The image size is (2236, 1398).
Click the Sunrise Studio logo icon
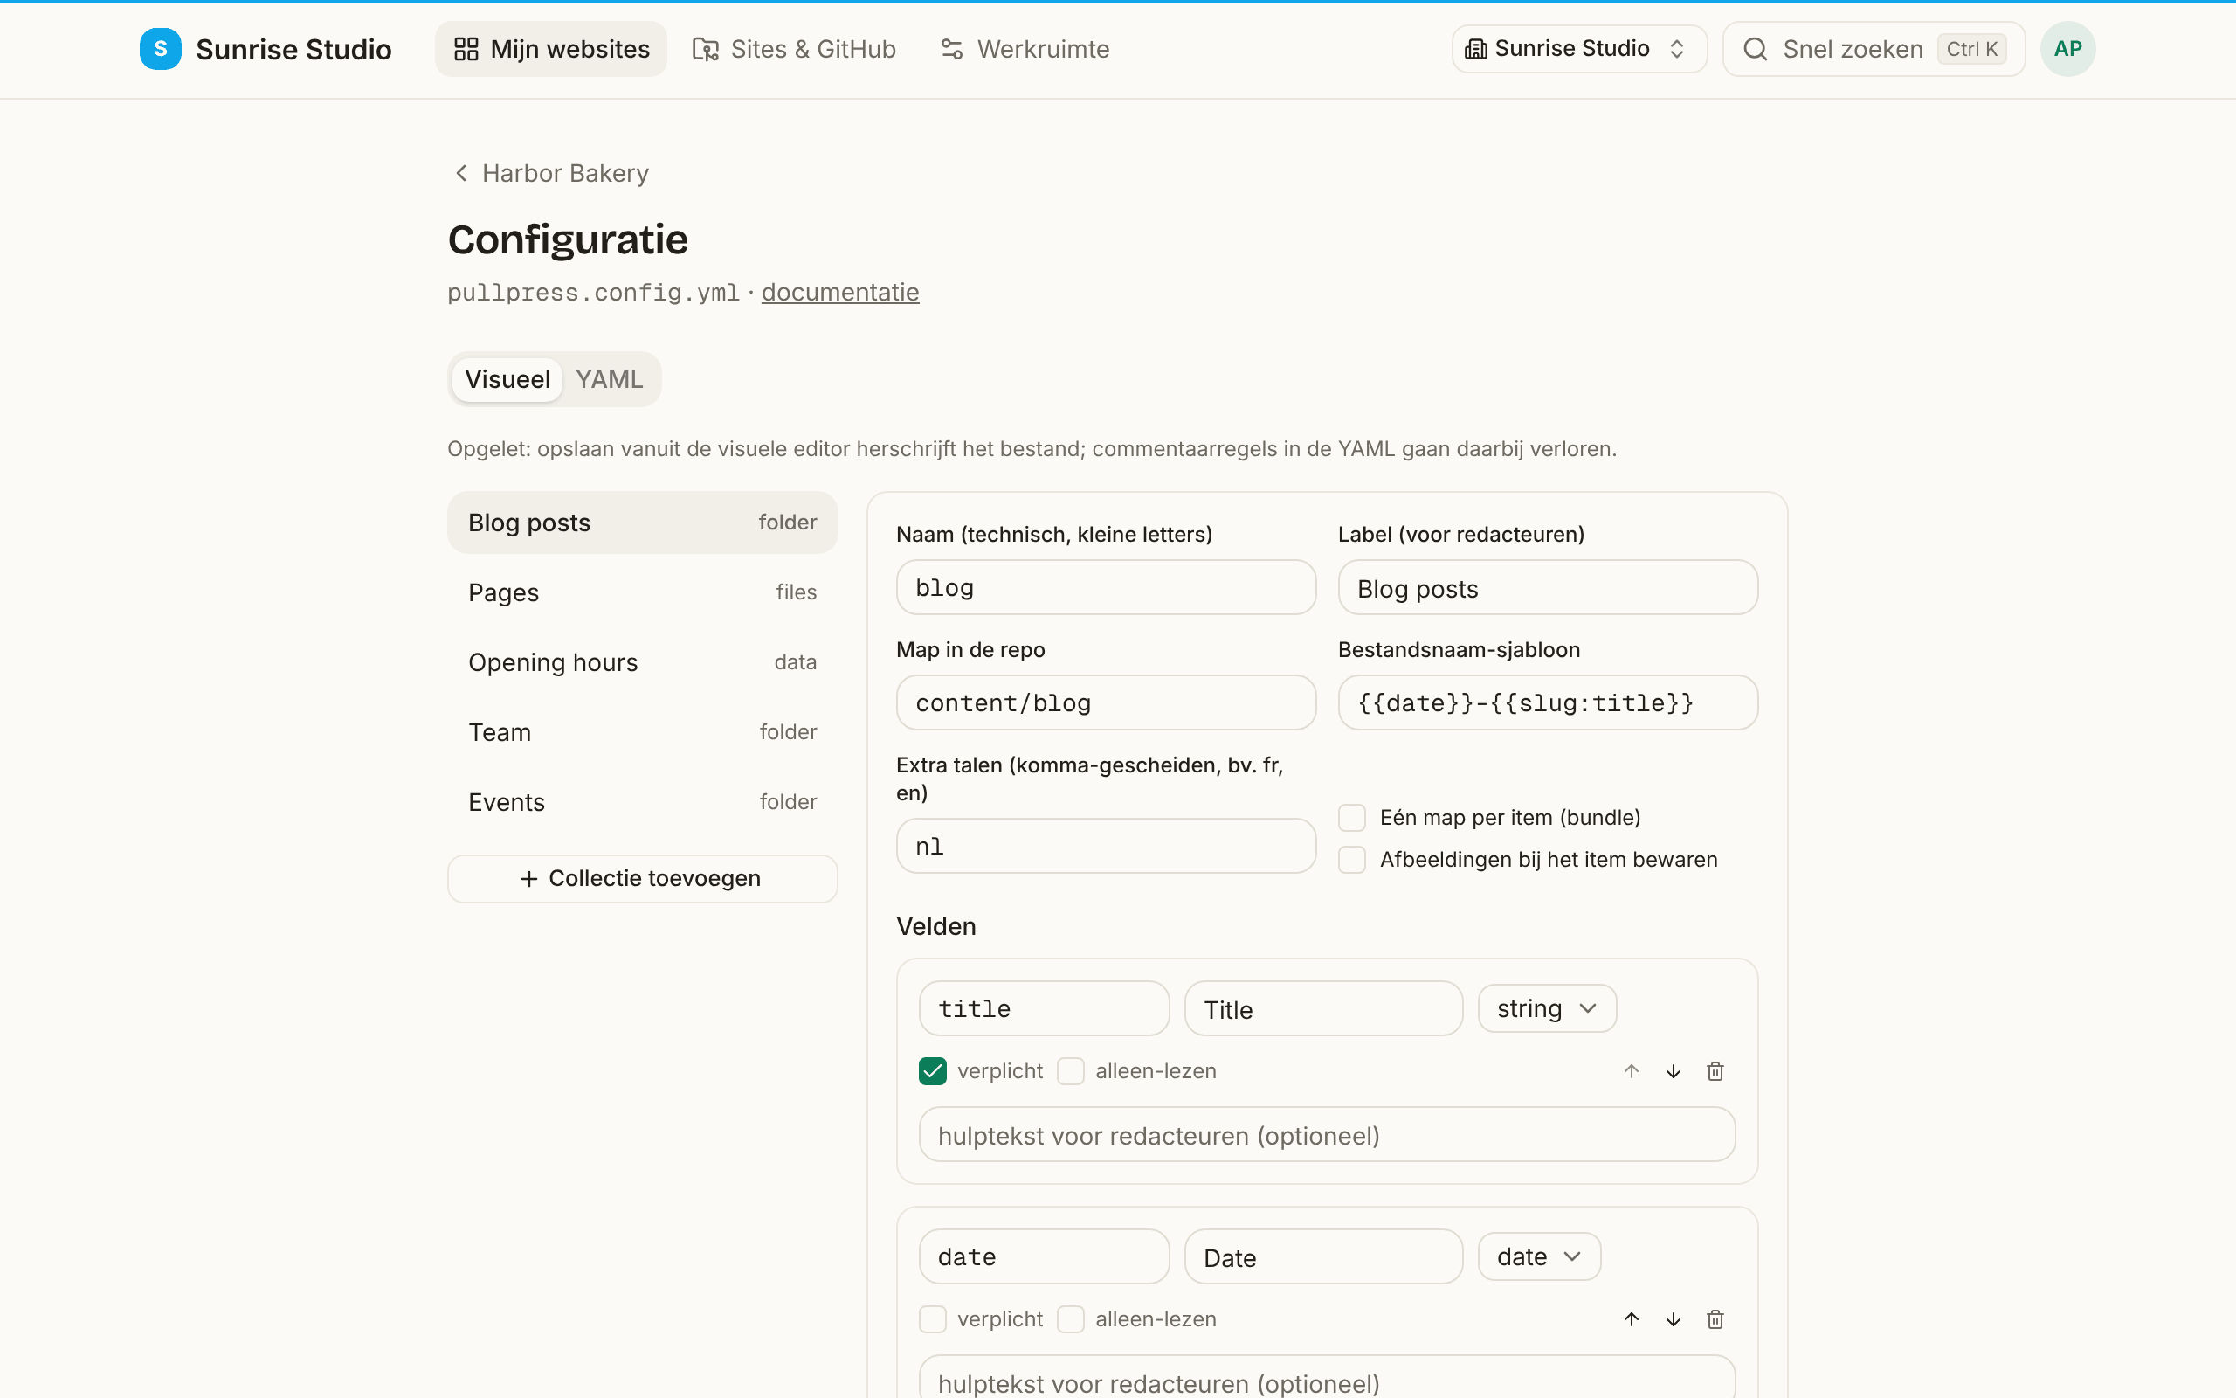coord(160,49)
